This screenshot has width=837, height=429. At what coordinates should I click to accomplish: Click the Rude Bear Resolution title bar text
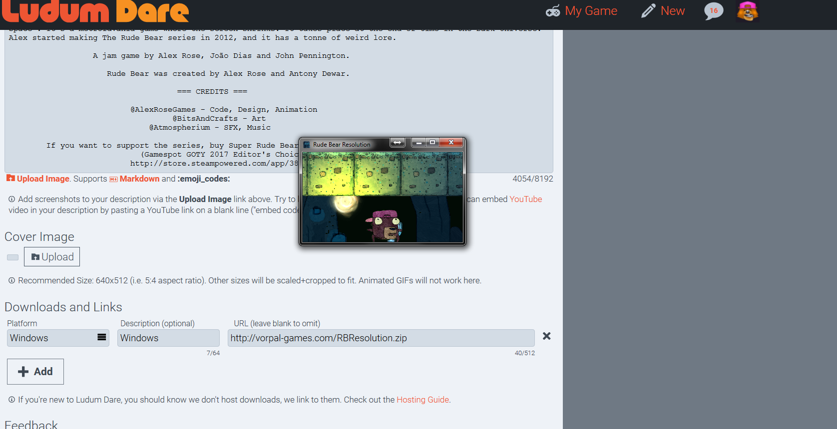click(342, 145)
